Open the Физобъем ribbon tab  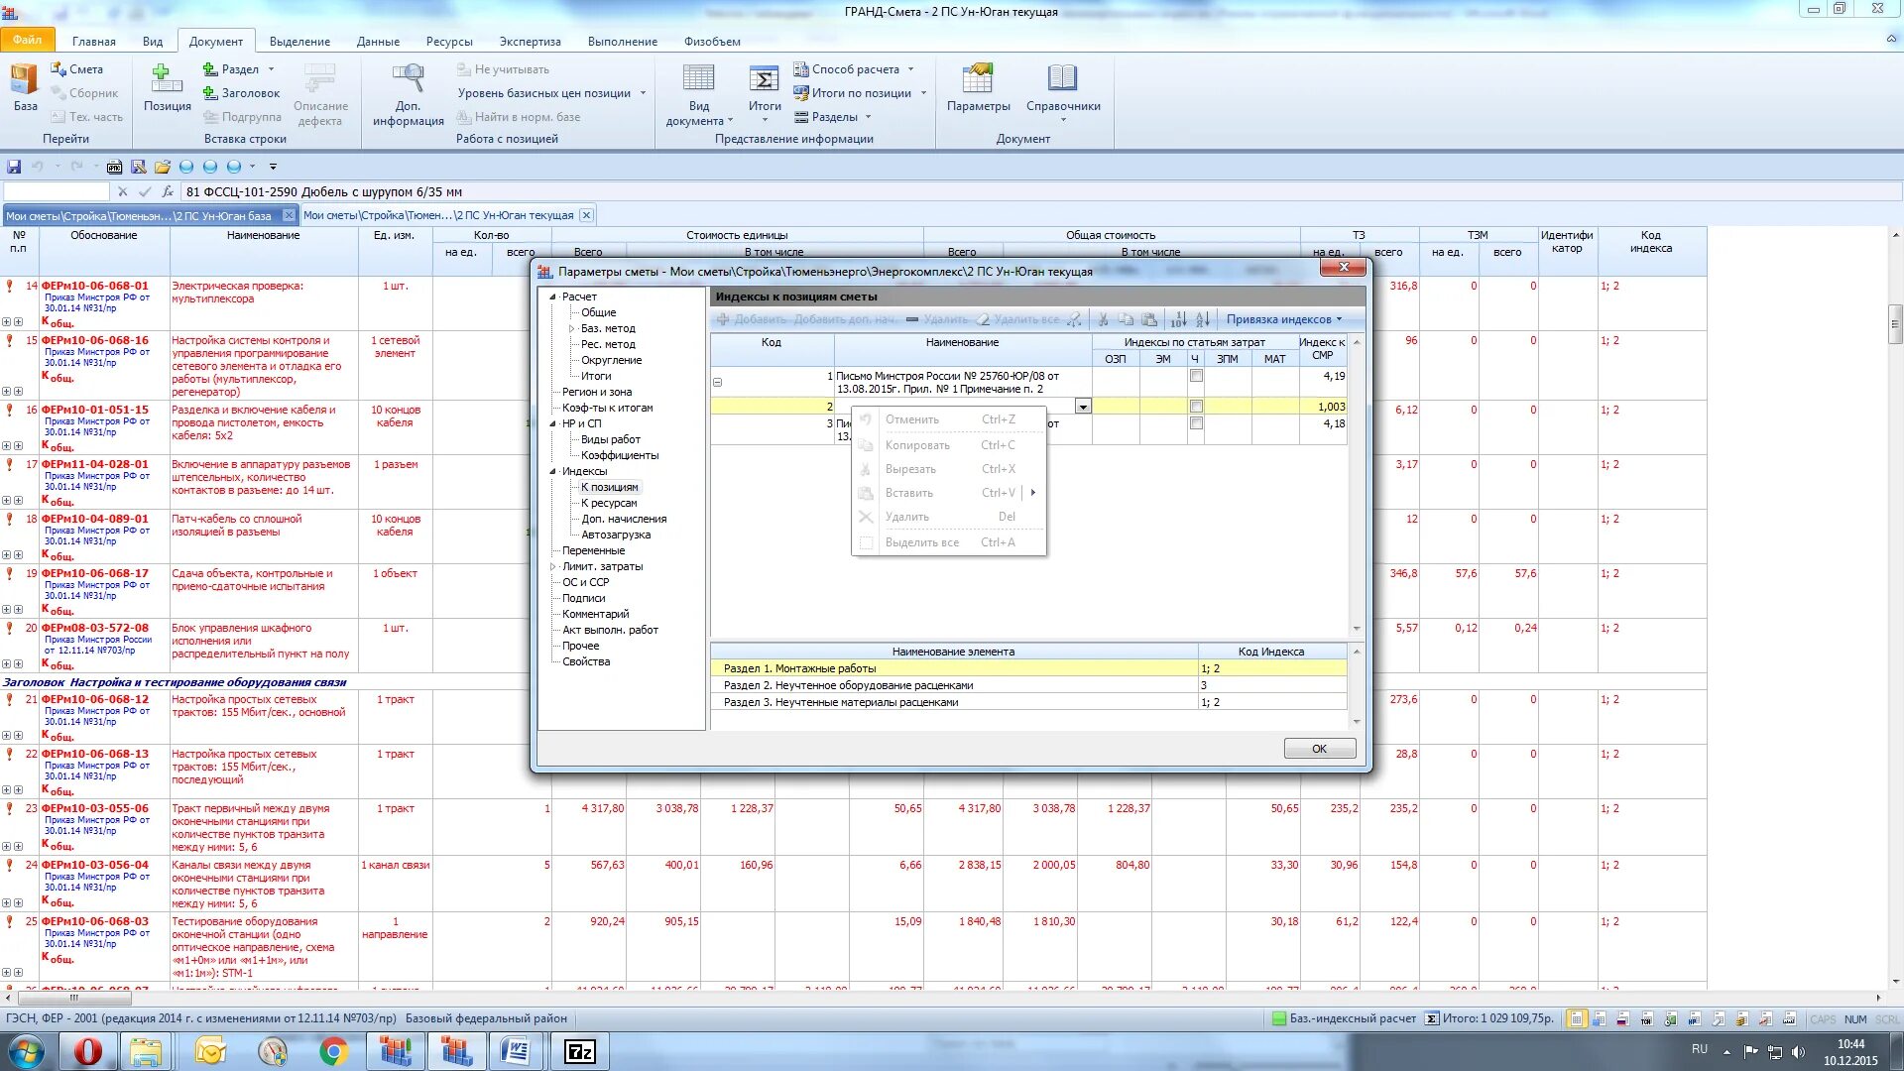(x=712, y=42)
